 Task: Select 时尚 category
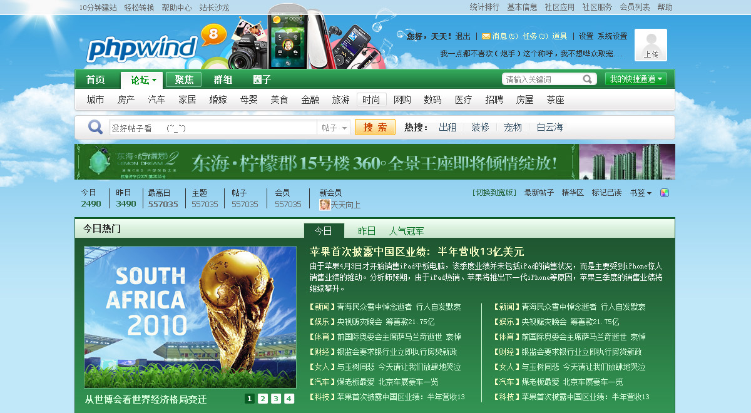[372, 99]
